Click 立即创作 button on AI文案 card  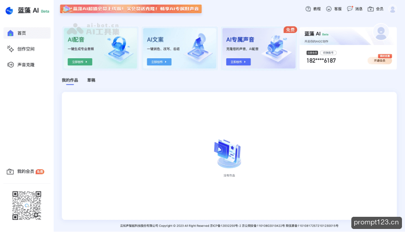point(159,62)
